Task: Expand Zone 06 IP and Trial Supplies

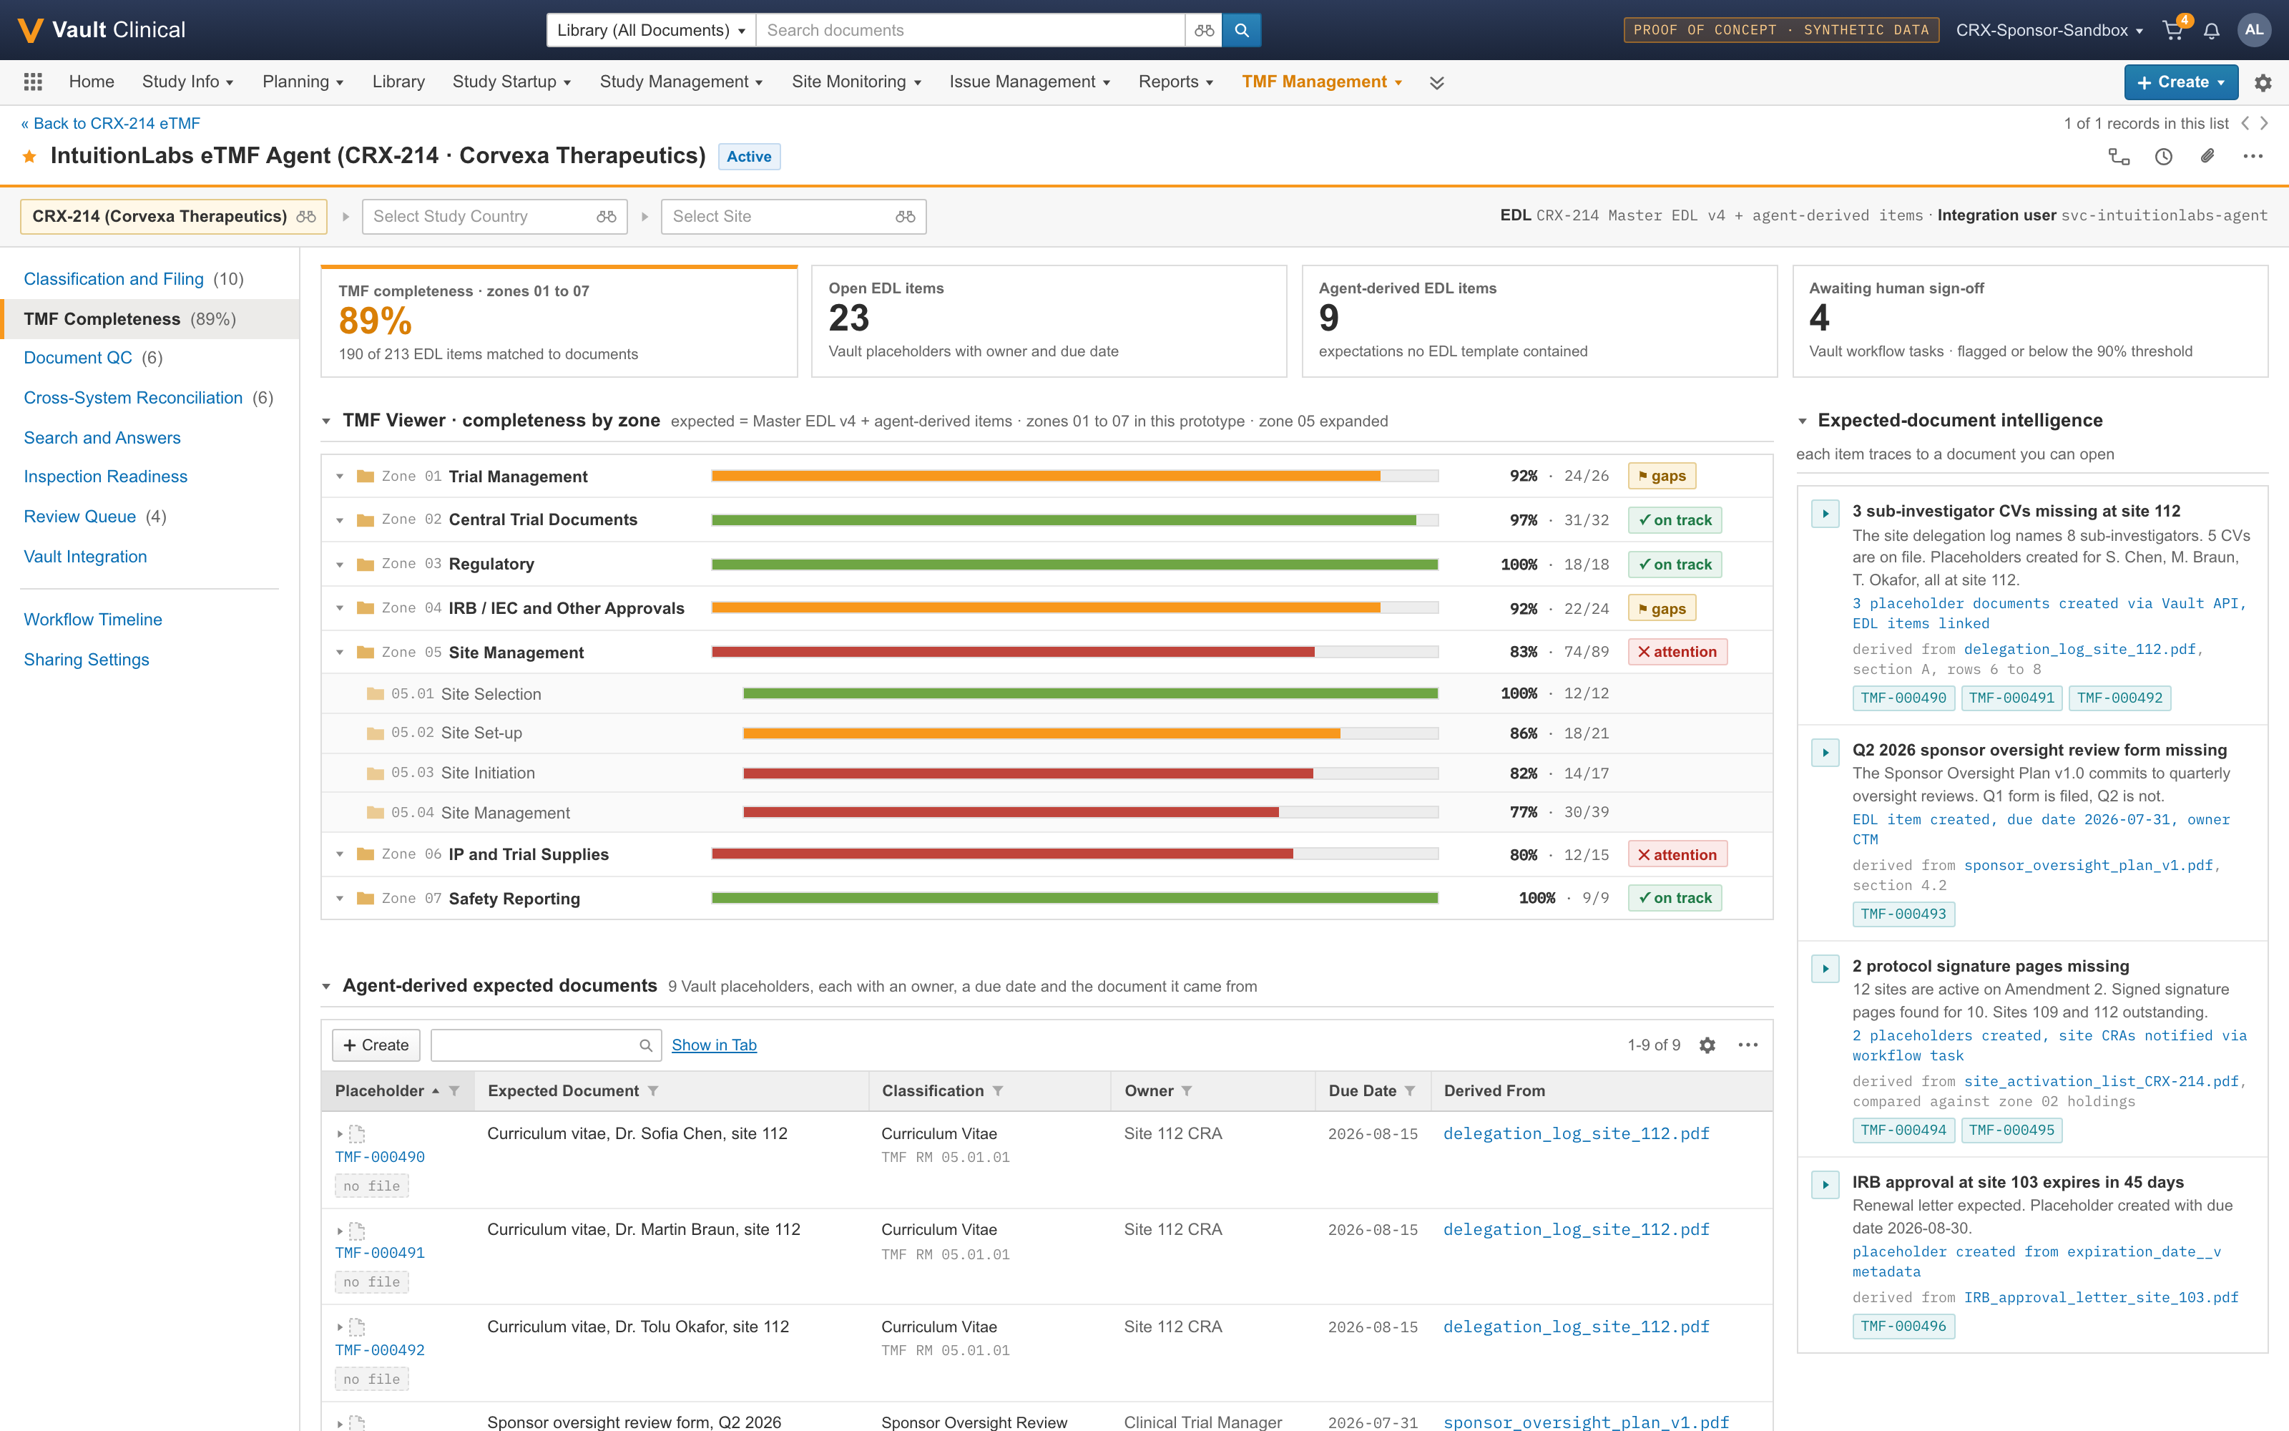Action: click(x=340, y=854)
